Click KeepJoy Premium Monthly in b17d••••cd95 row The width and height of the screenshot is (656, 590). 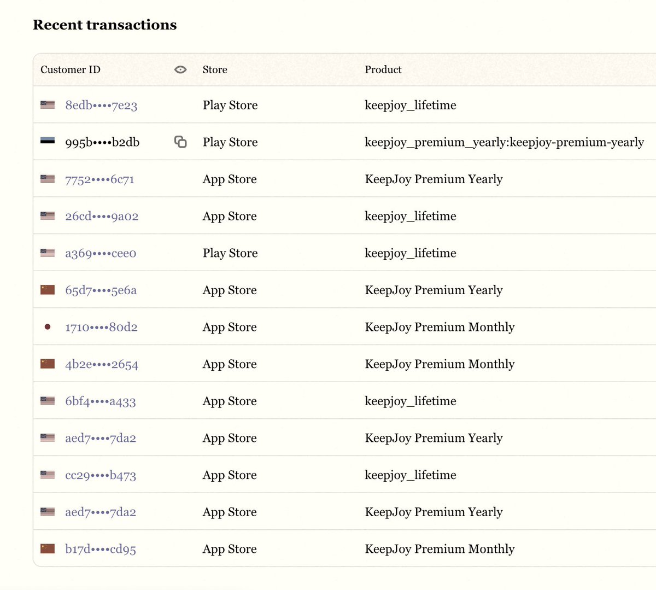(x=440, y=549)
